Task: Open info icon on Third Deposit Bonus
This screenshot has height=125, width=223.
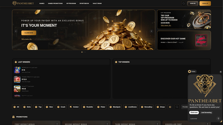Action: coord(158,124)
